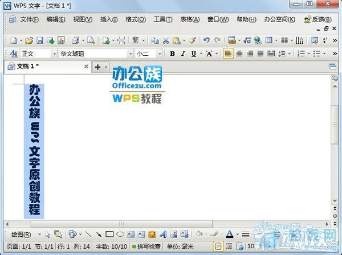The width and height of the screenshot is (342, 255).
Task: Save the document with floppy icon
Action: coord(40,40)
